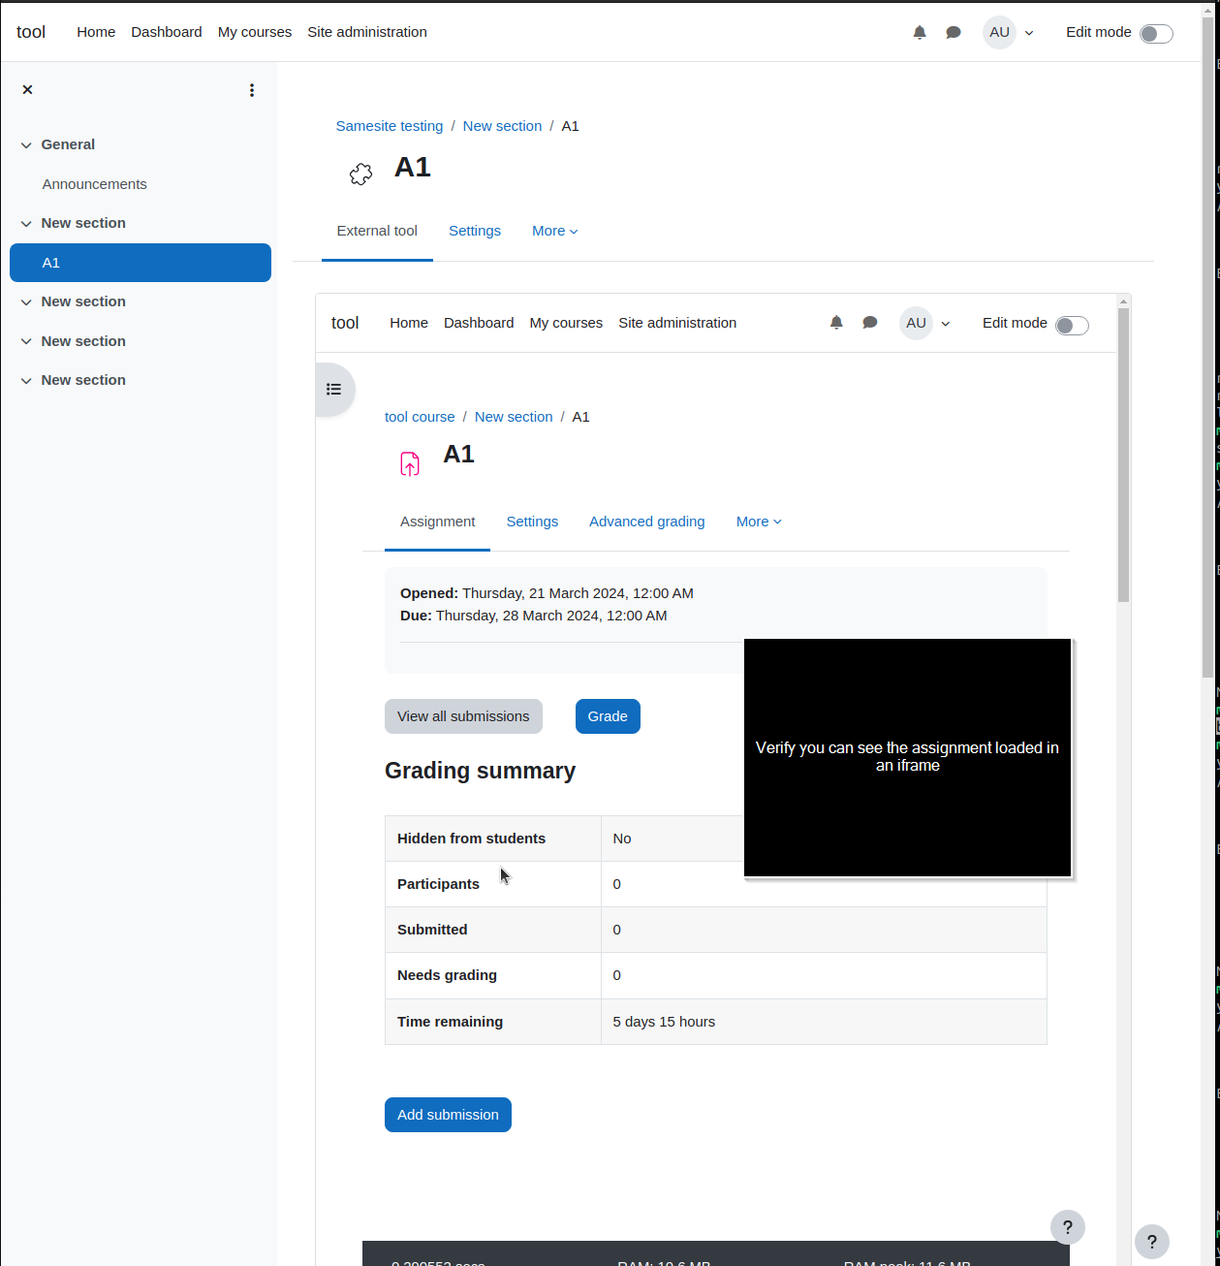
Task: Click the assignment upload icon
Action: (410, 464)
